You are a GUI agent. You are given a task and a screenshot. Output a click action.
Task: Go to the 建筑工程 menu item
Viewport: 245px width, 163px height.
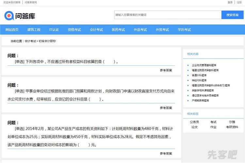click(x=34, y=30)
